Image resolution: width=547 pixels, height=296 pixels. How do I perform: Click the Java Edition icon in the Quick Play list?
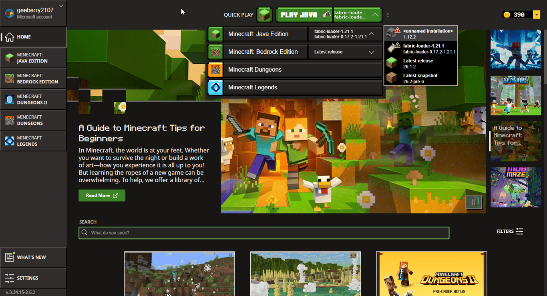pyautogui.click(x=215, y=34)
